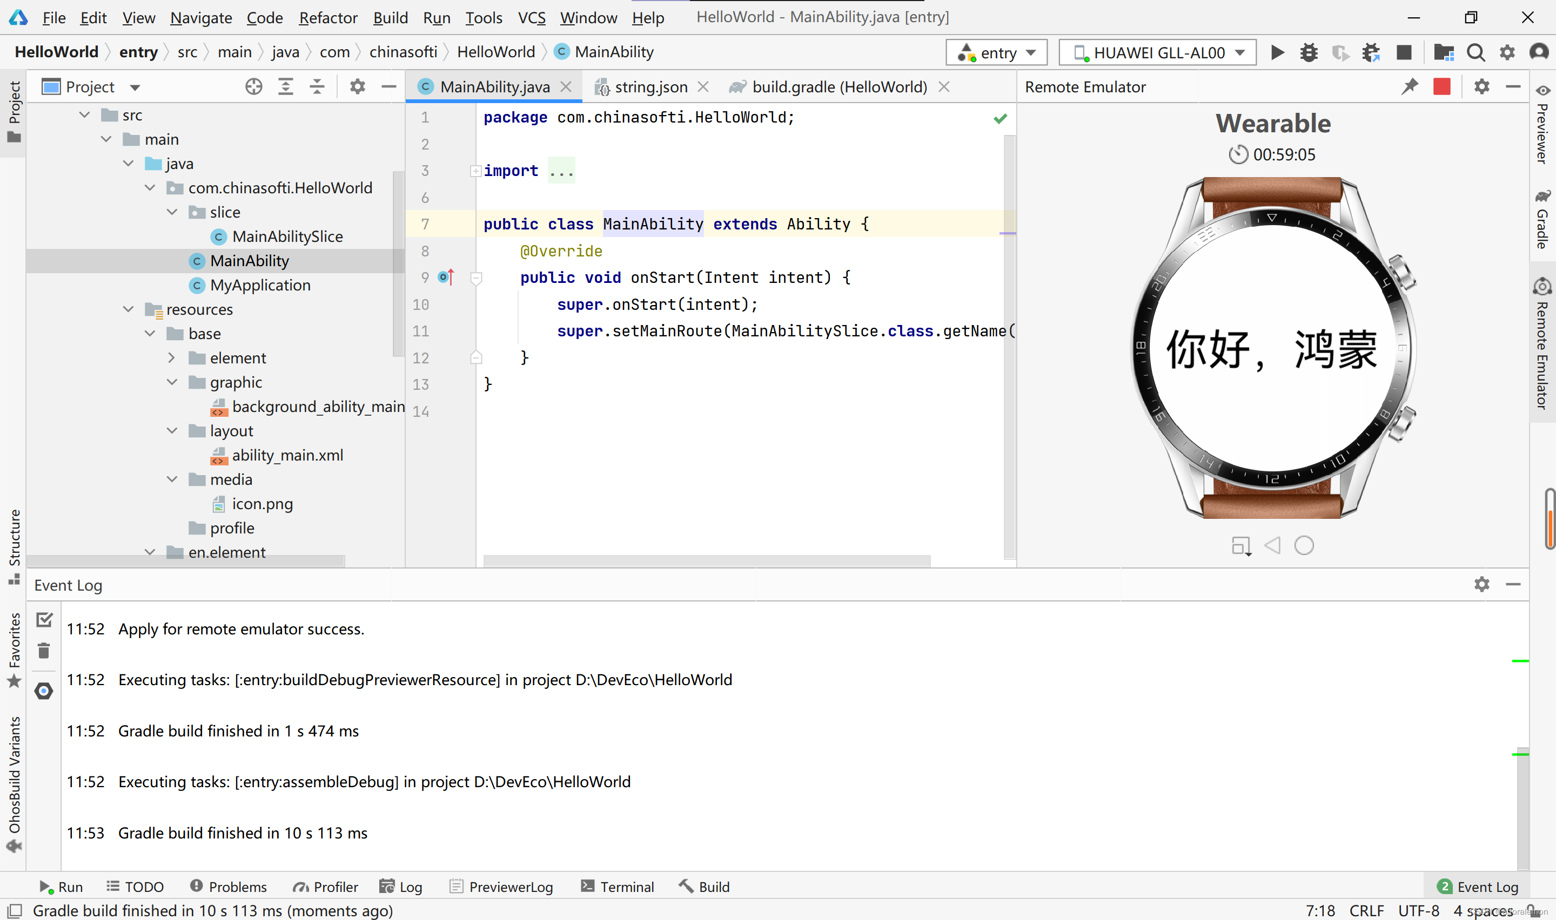Select opened file with the locate target icon
Viewport: 1556px width, 920px height.
253,87
